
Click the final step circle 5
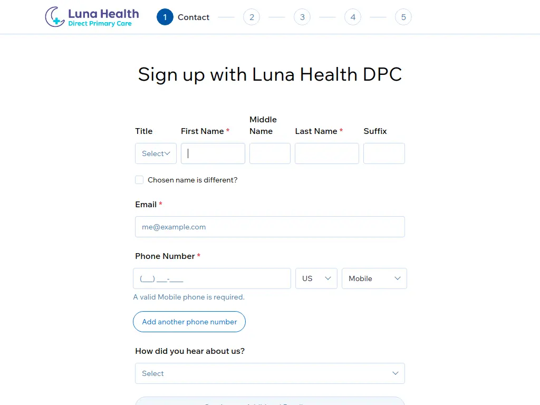tap(403, 17)
